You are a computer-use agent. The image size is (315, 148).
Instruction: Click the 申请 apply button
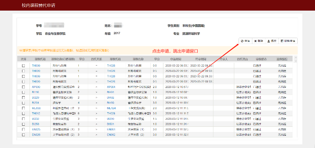(245, 41)
